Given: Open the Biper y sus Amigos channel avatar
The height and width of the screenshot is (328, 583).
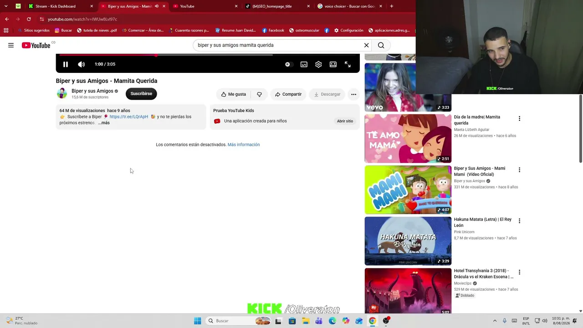Looking at the screenshot, I should coord(62,93).
